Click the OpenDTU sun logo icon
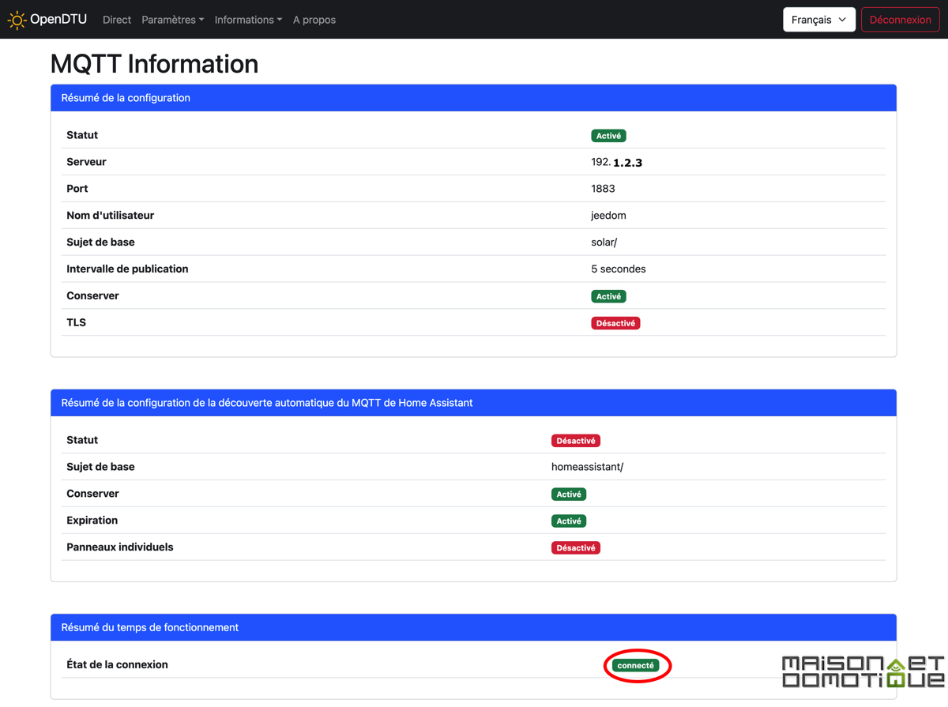This screenshot has height=707, width=948. (x=17, y=20)
